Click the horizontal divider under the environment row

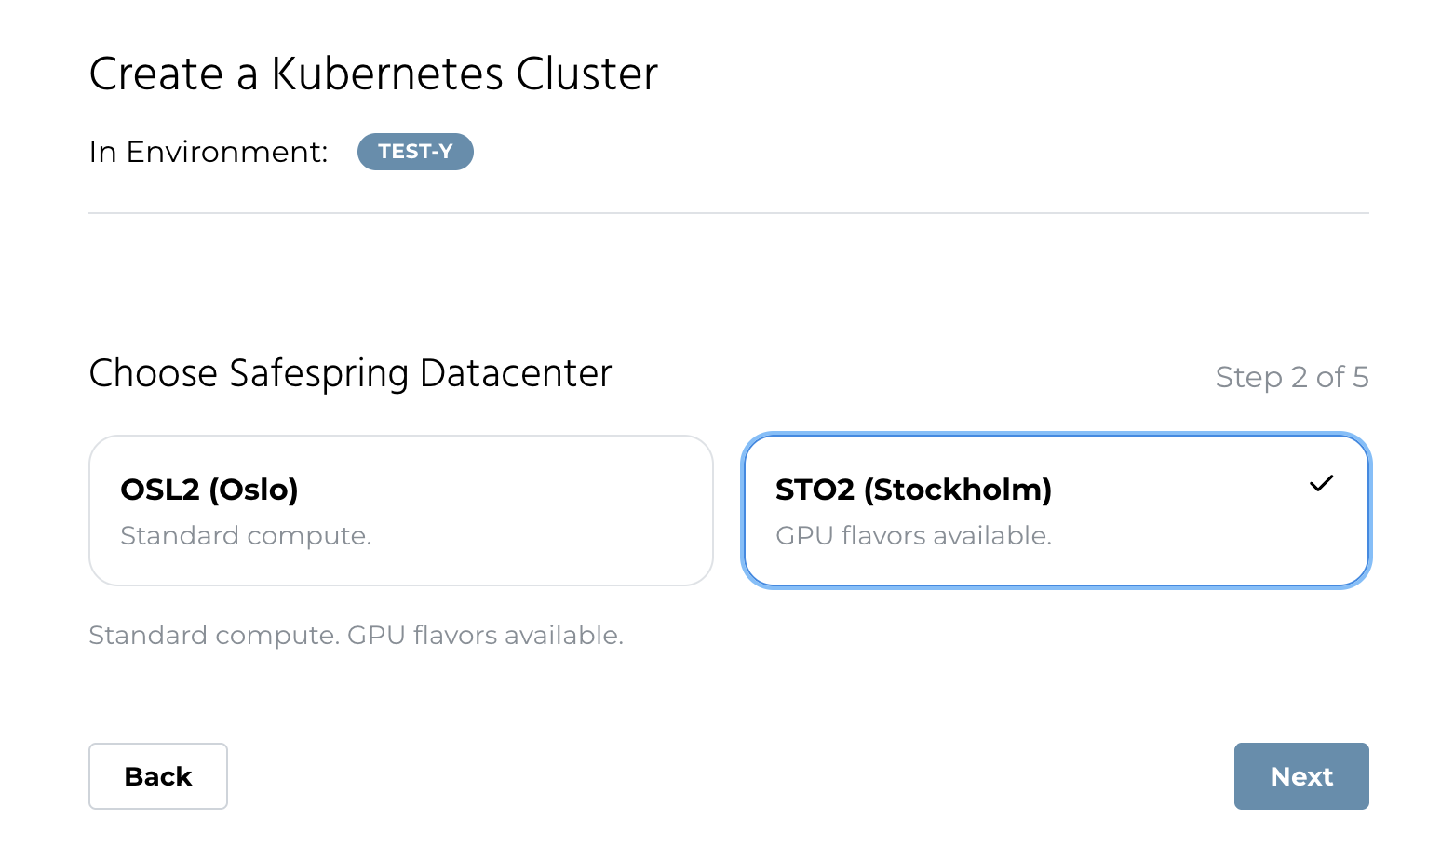point(728,213)
